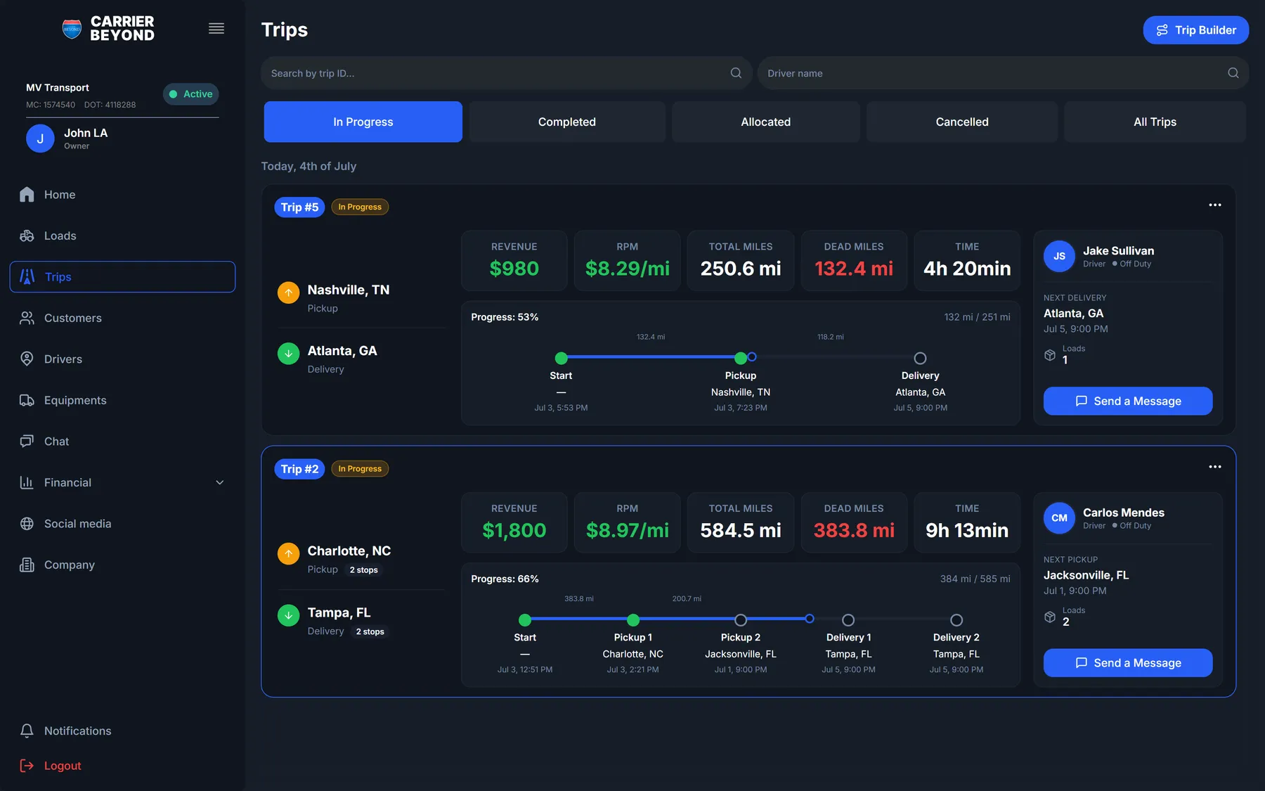
Task: Show the All Trips tab
Action: [x=1155, y=122]
